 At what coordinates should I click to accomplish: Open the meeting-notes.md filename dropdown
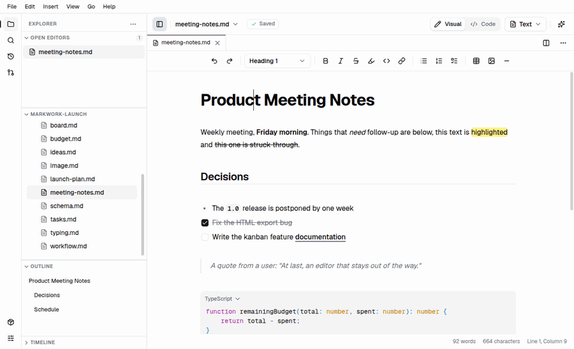click(207, 24)
